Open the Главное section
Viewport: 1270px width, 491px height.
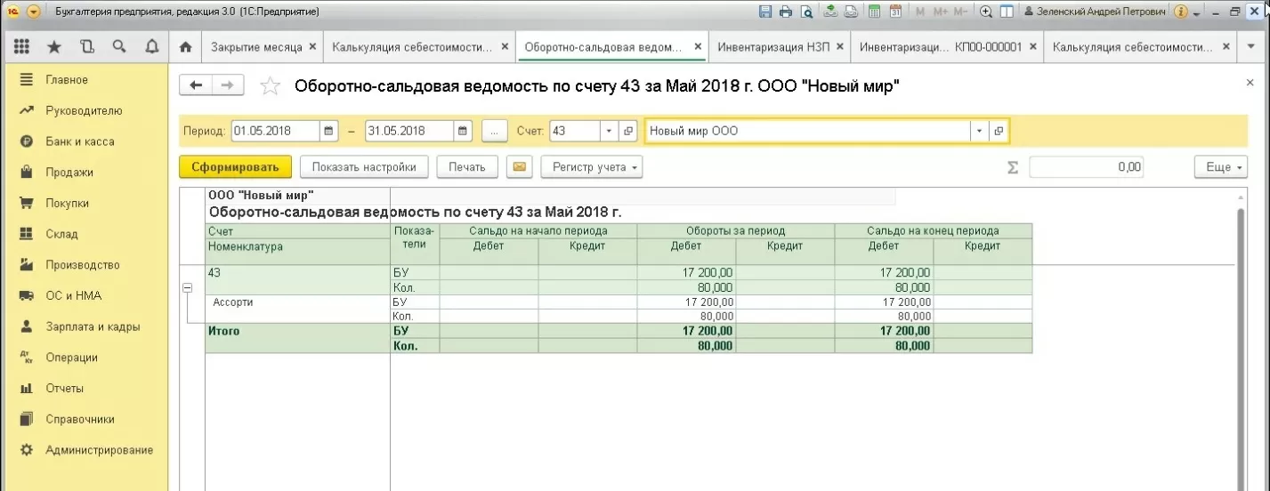[67, 80]
